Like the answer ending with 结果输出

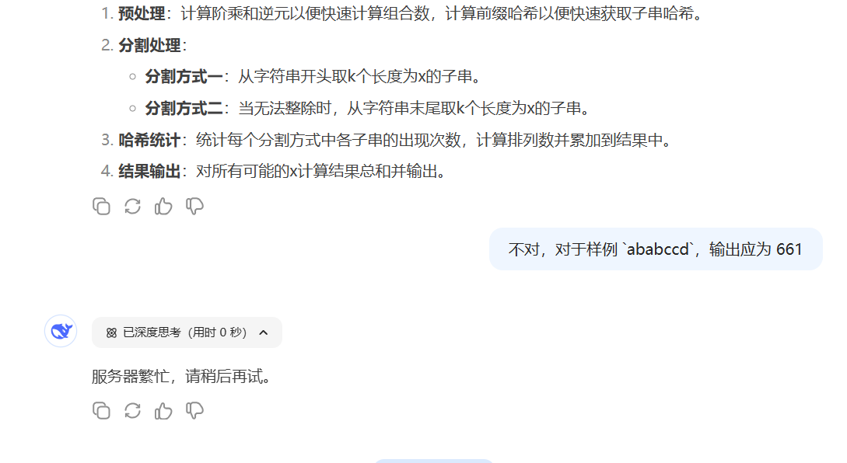pyautogui.click(x=163, y=206)
